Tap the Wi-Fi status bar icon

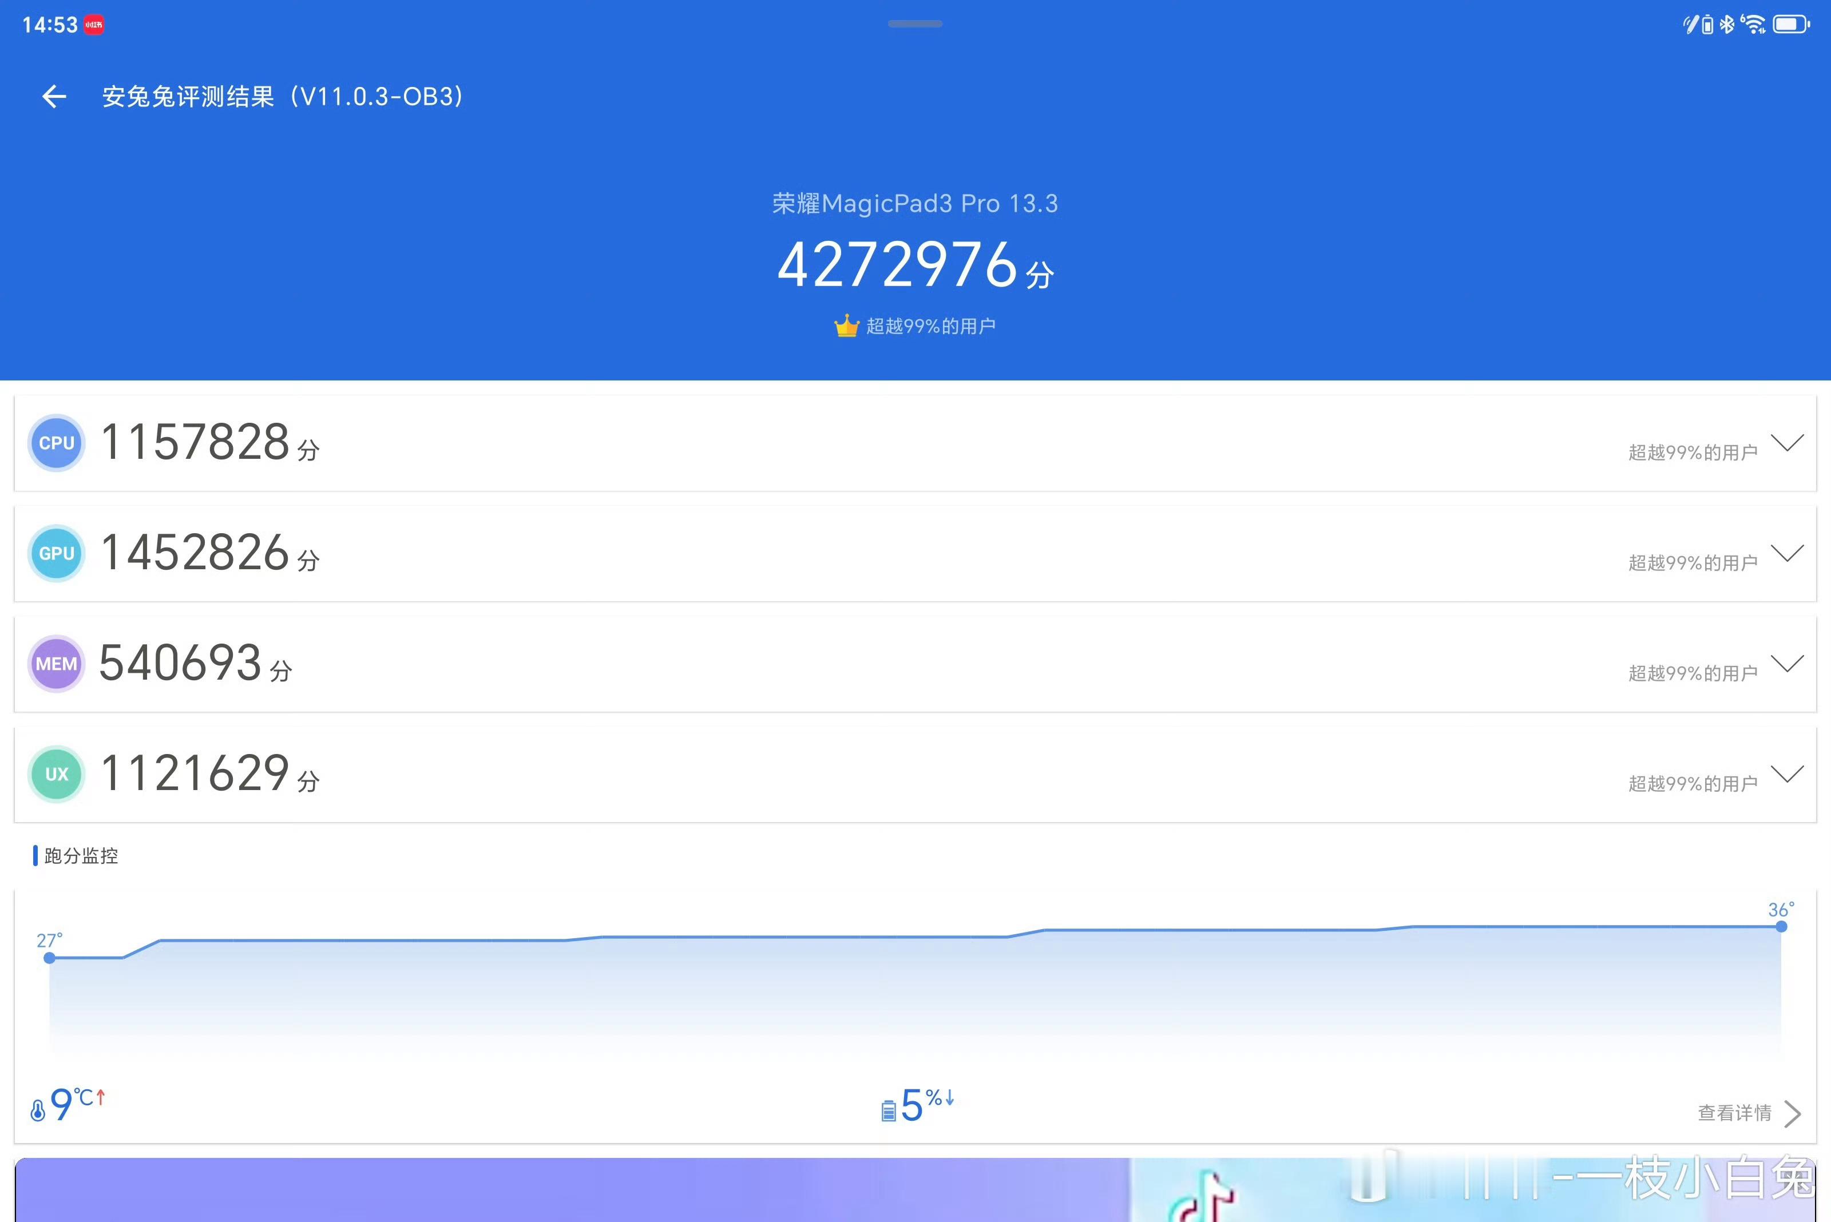1753,25
